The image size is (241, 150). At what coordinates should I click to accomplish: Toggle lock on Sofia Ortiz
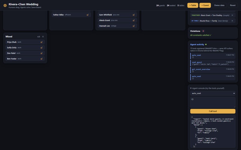click(x=42, y=48)
